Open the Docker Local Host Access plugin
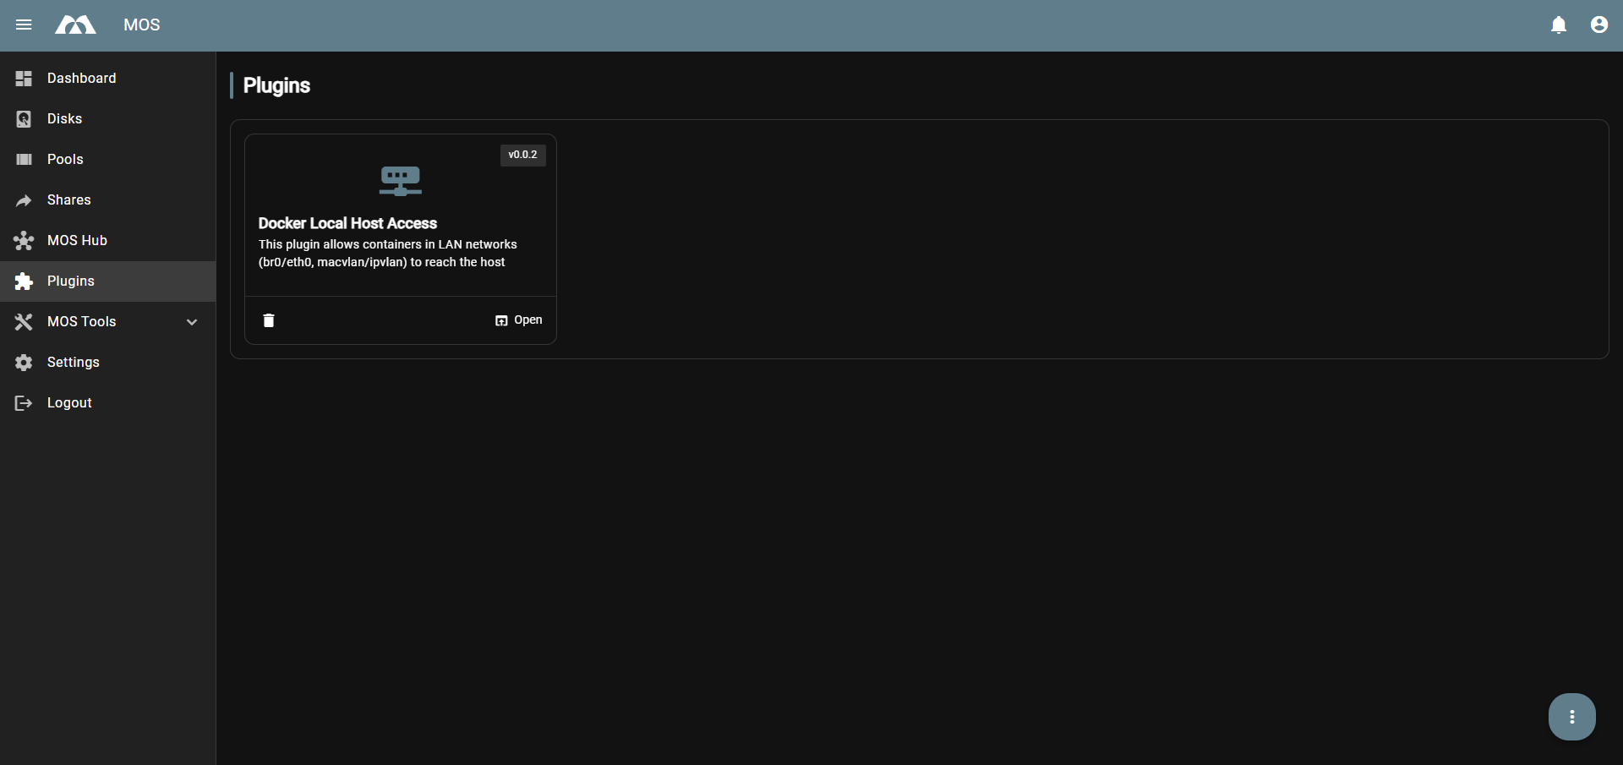Image resolution: width=1623 pixels, height=765 pixels. point(518,320)
